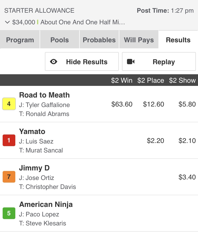View the Will Pays tab

pos(139,40)
